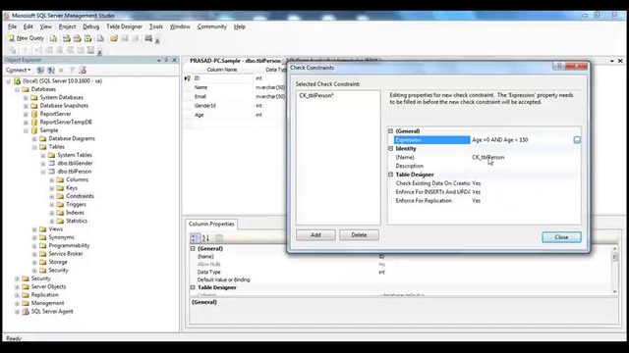Screen dimensions: 629x353
Task: Click the Column Properties vertical scrollbar
Action: (615, 271)
